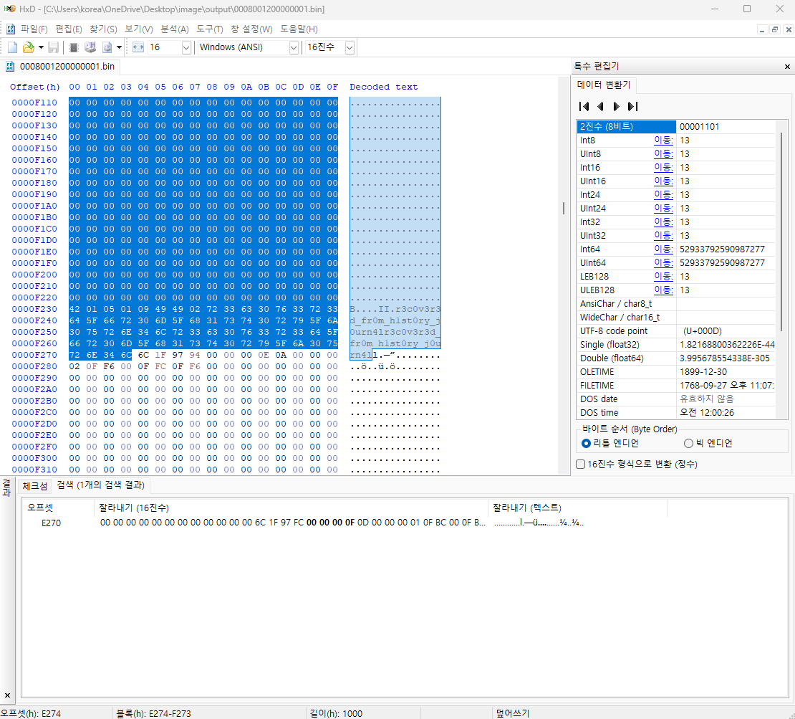Image resolution: width=795 pixels, height=719 pixels.
Task: Switch to the 체크섬 tab
Action: [34, 485]
